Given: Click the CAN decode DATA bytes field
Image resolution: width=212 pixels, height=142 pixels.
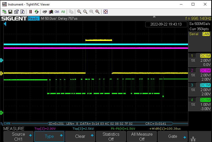Looking at the screenshot, I should tap(107, 124).
